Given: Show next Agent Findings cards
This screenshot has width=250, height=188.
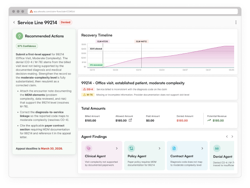Looking at the screenshot, I should (x=232, y=137).
